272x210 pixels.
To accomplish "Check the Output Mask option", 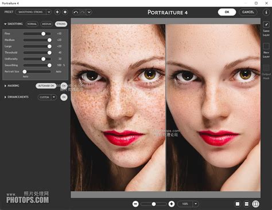I will pyautogui.click(x=266, y=68).
